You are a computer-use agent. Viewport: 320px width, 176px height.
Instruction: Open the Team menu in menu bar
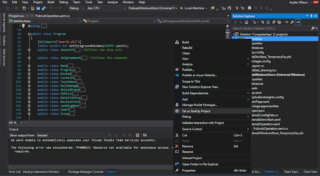coord(77,2)
